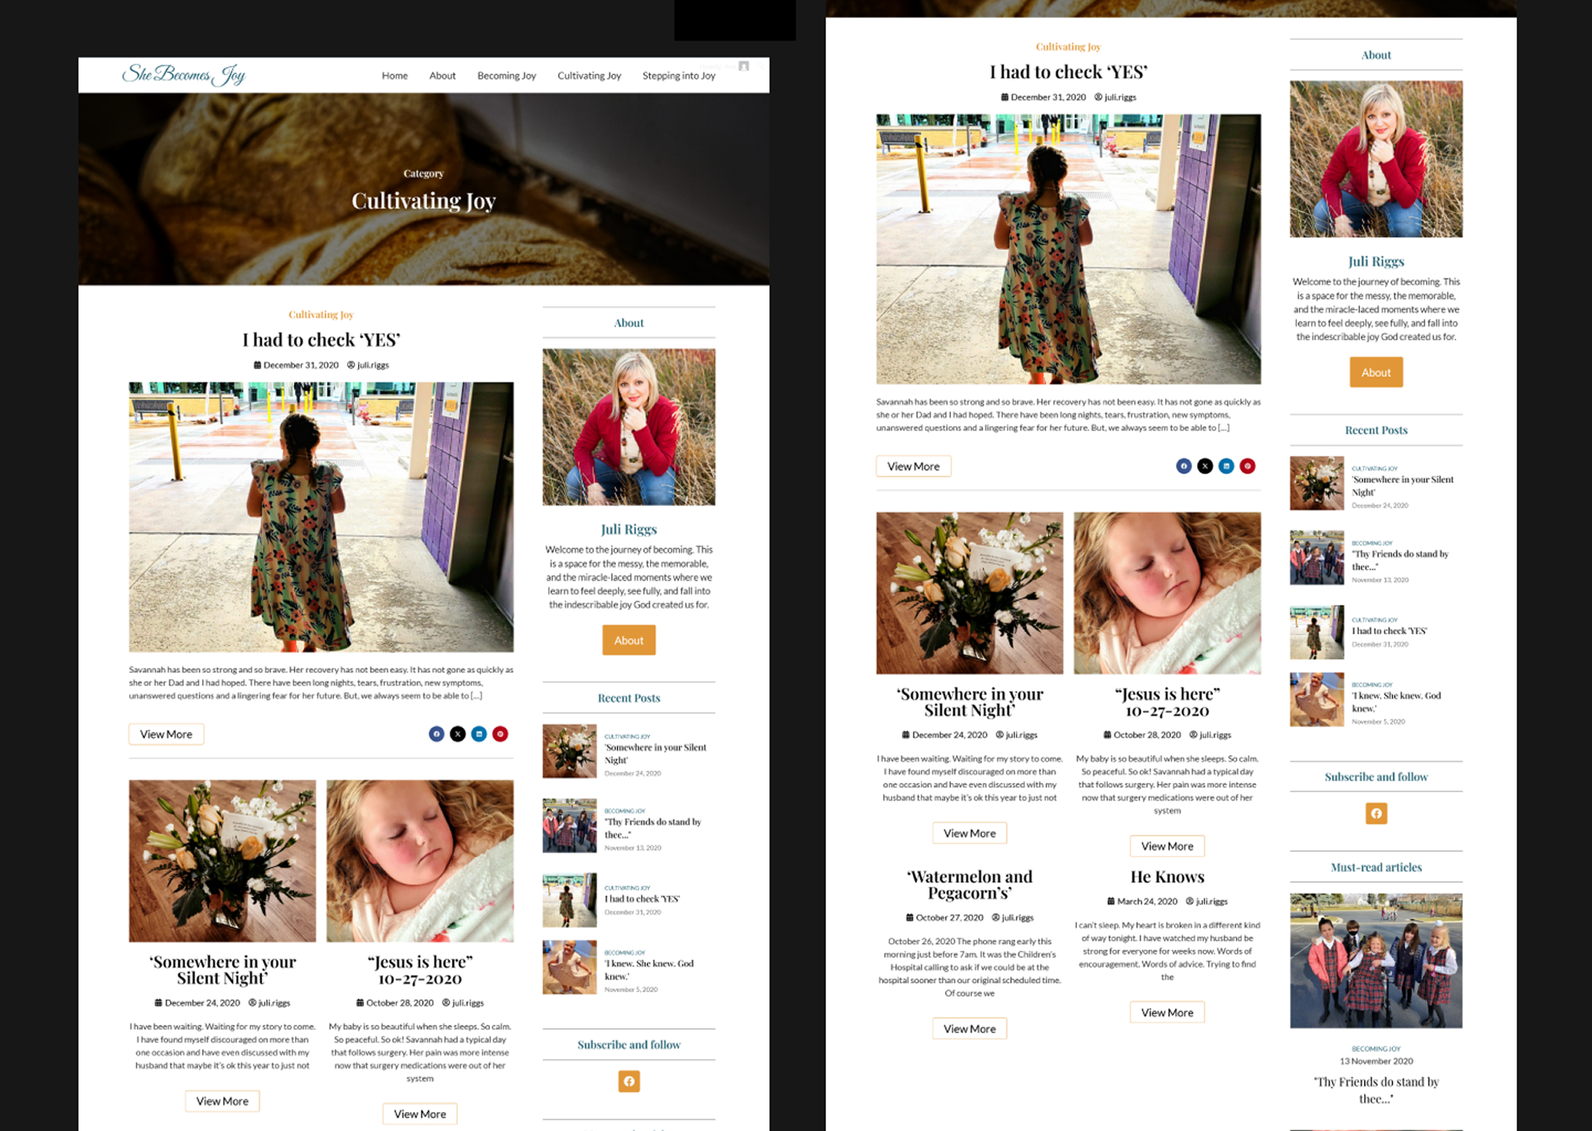Open 'He Knows' post title link
1592x1131 pixels.
[x=1167, y=877]
